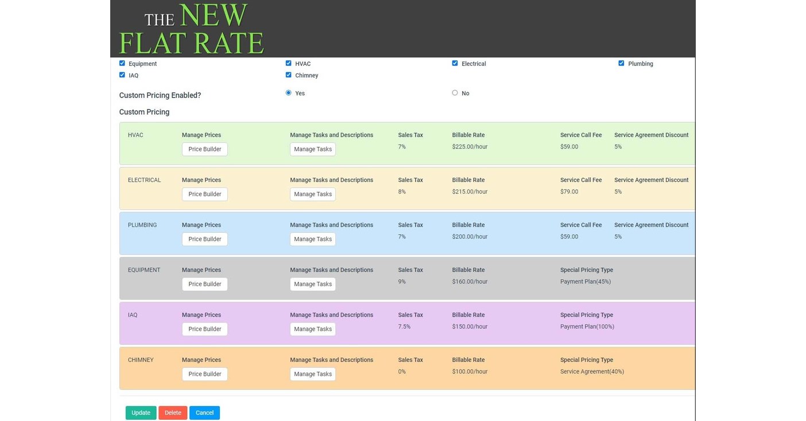The width and height of the screenshot is (806, 421).
Task: Click Manage Tasks in IAQ row
Action: [x=312, y=329]
